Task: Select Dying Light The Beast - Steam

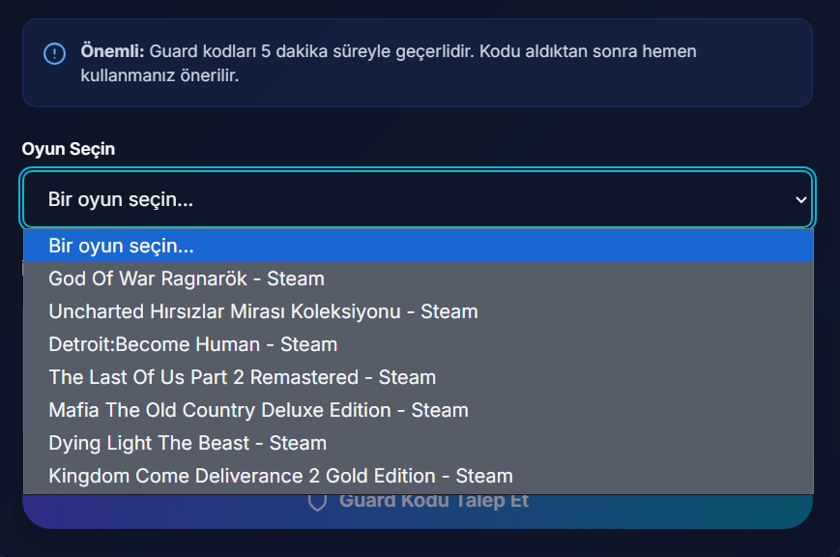Action: 418,443
